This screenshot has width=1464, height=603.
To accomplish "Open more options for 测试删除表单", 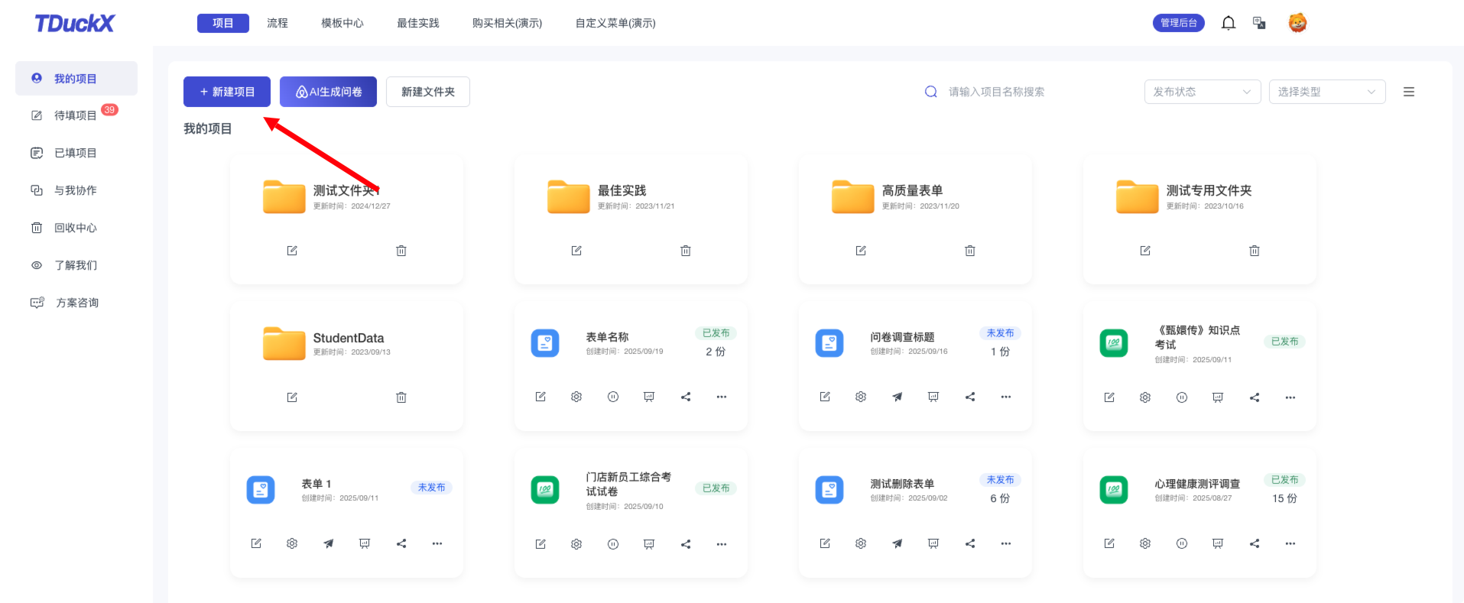I will click(x=1006, y=543).
